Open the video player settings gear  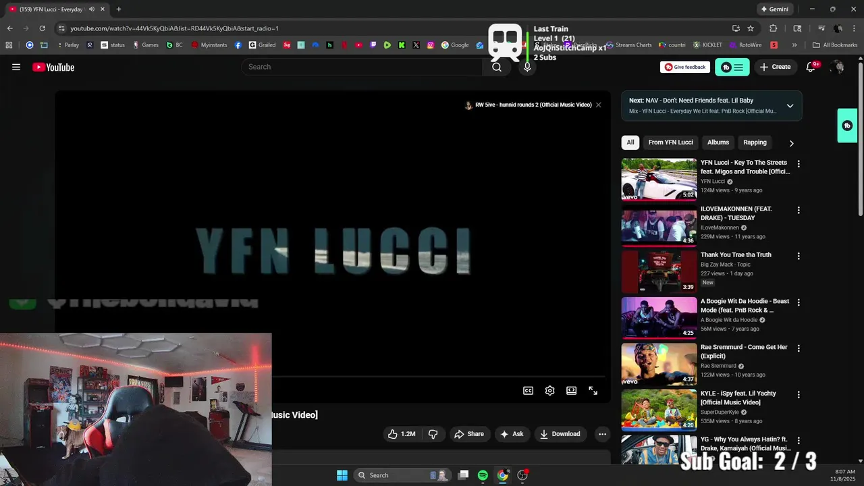point(550,390)
